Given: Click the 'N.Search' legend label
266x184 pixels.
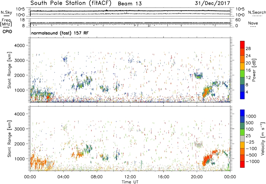Looking at the screenshot, I should tap(257, 12).
